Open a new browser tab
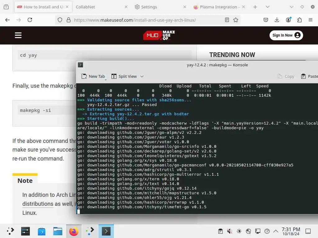This screenshot has width=318, height=238. coord(255,7)
